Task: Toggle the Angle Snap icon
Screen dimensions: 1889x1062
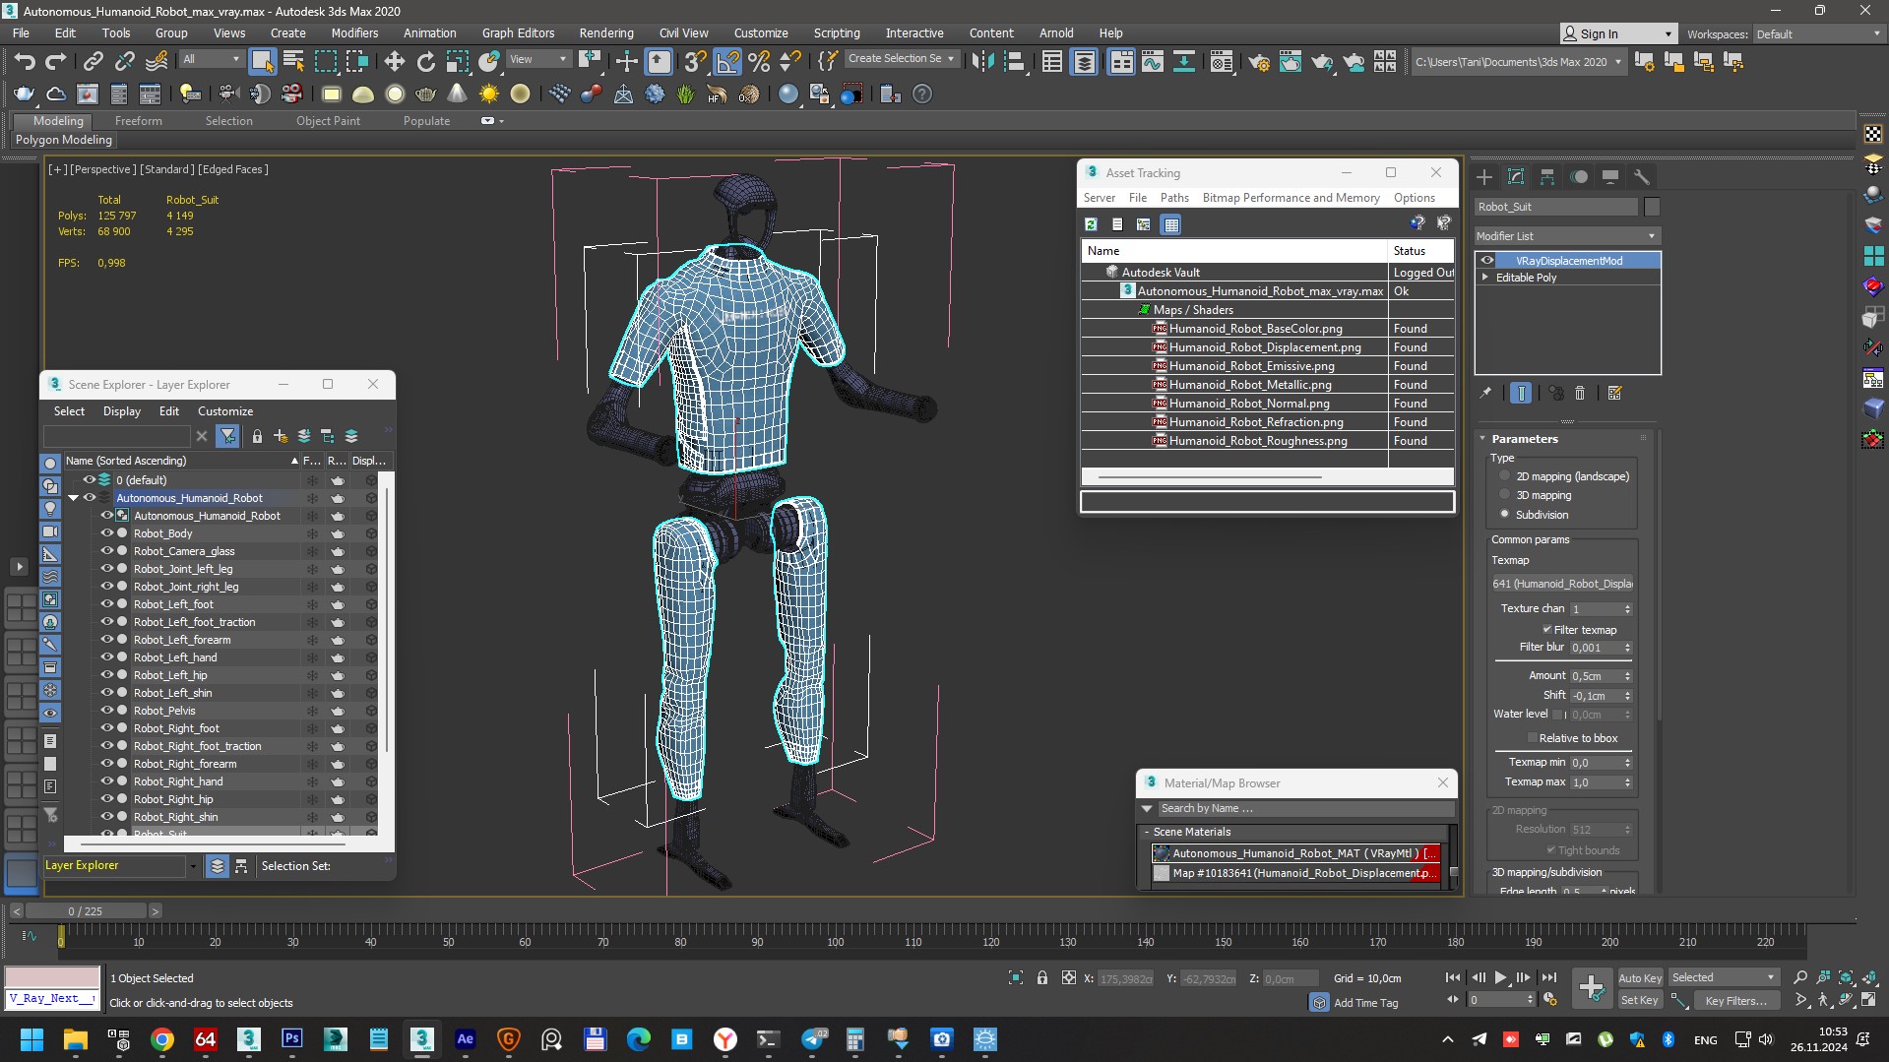Action: 727,62
